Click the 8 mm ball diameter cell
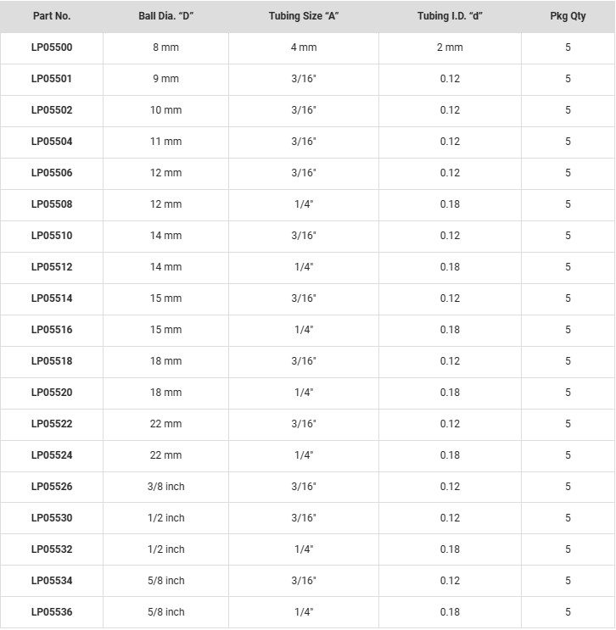The width and height of the screenshot is (616, 630). pos(166,47)
